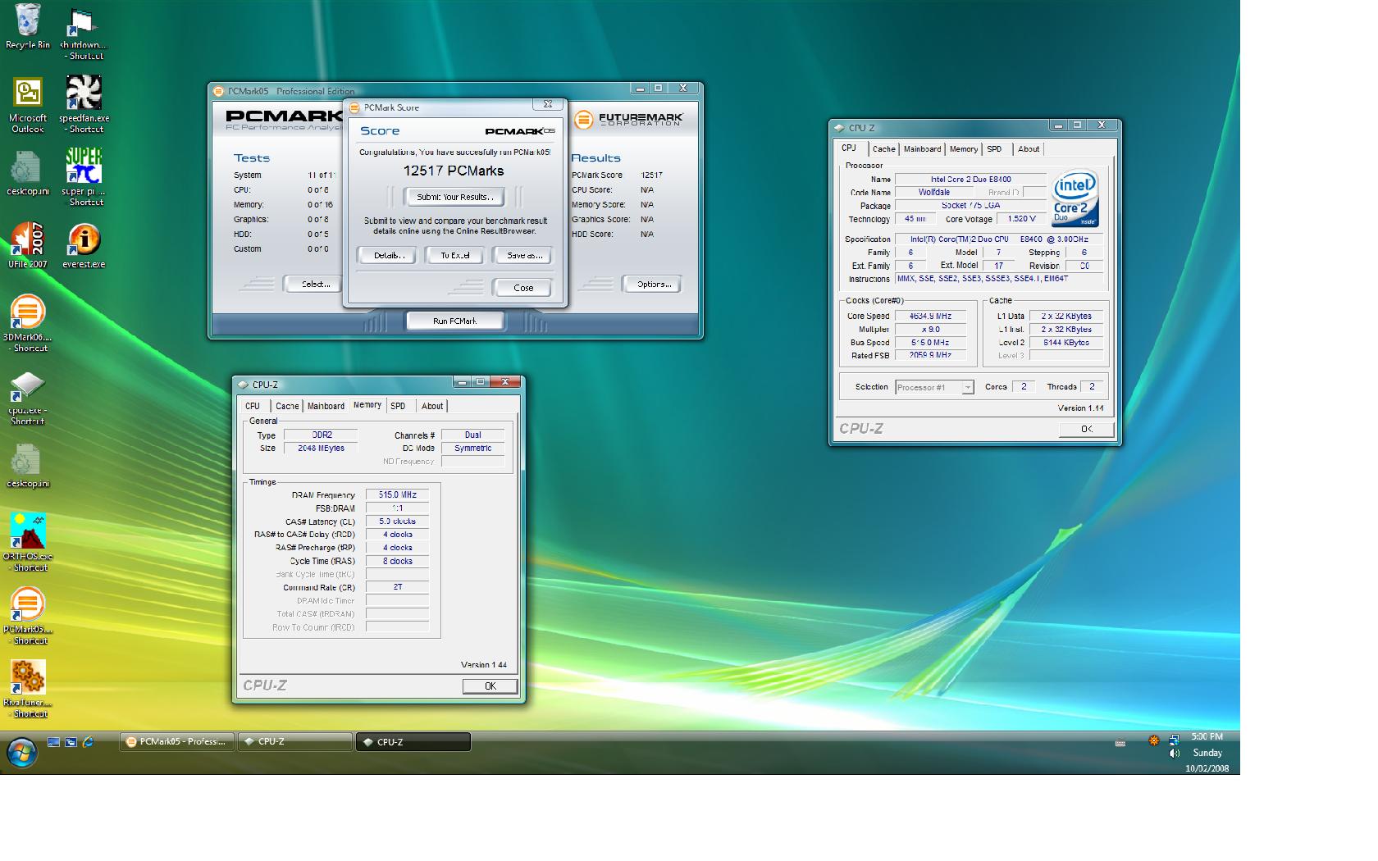
Task: Switch to Mainboard tab in right CPU-Z window
Action: [x=922, y=149]
